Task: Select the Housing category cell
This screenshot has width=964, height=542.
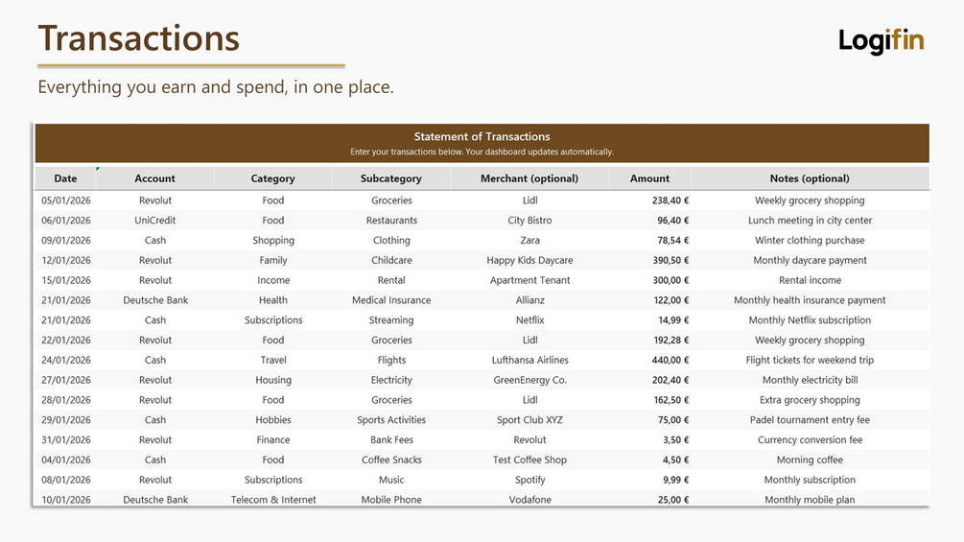Action: coord(273,380)
